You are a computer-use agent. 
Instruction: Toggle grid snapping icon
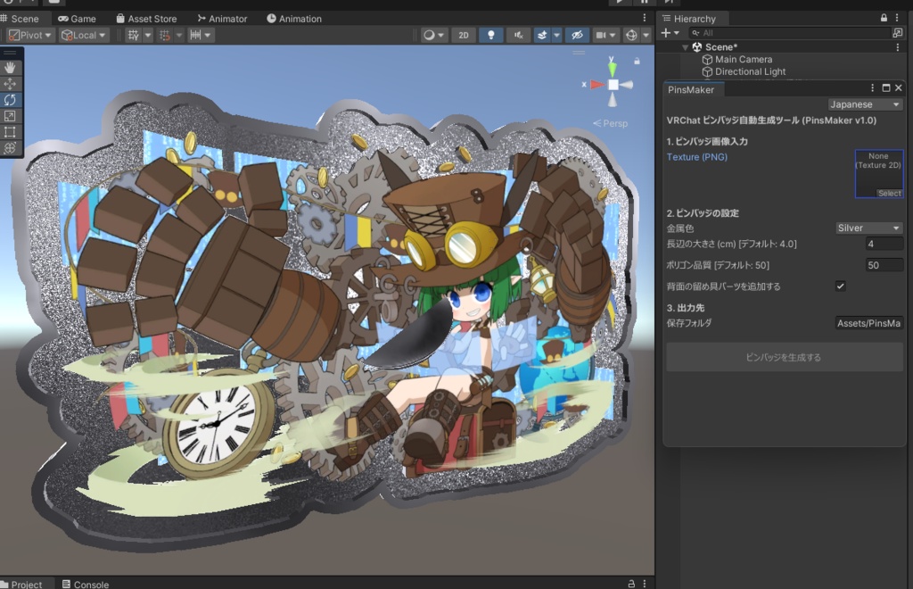(165, 35)
